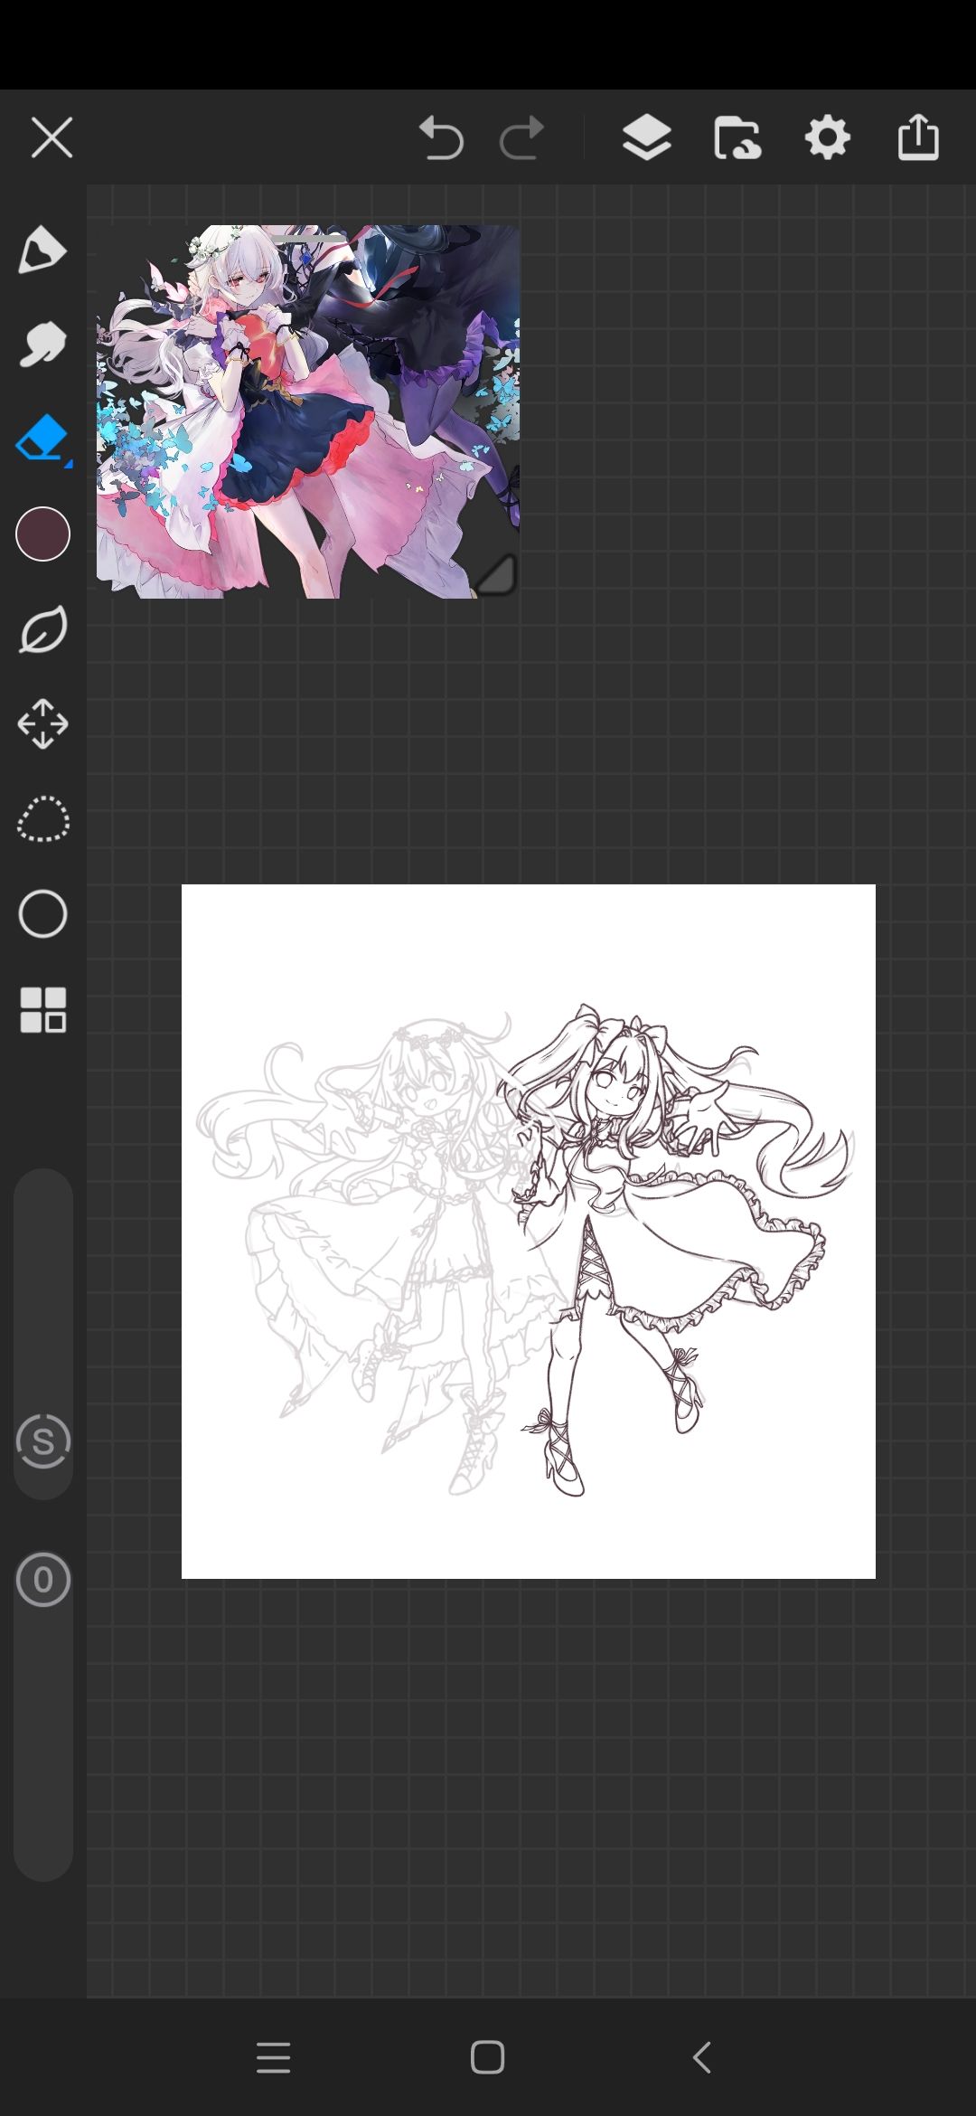Screen dimensions: 976x2116
Task: Redo the undone action
Action: tap(521, 138)
